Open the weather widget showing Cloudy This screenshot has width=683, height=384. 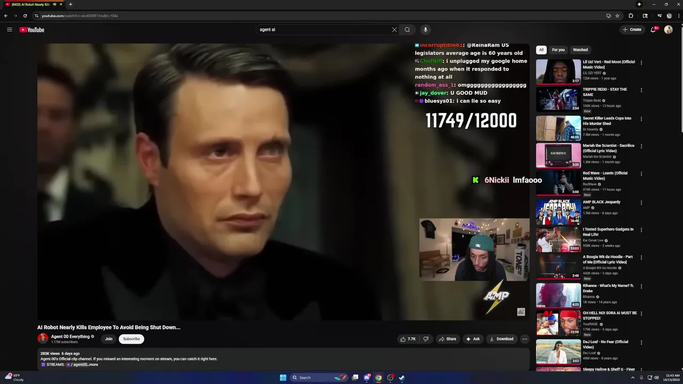14,378
